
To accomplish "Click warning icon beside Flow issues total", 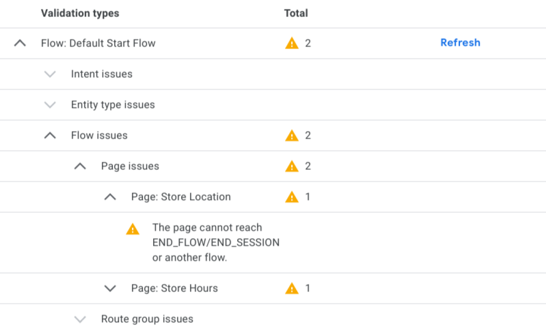I will pos(292,135).
